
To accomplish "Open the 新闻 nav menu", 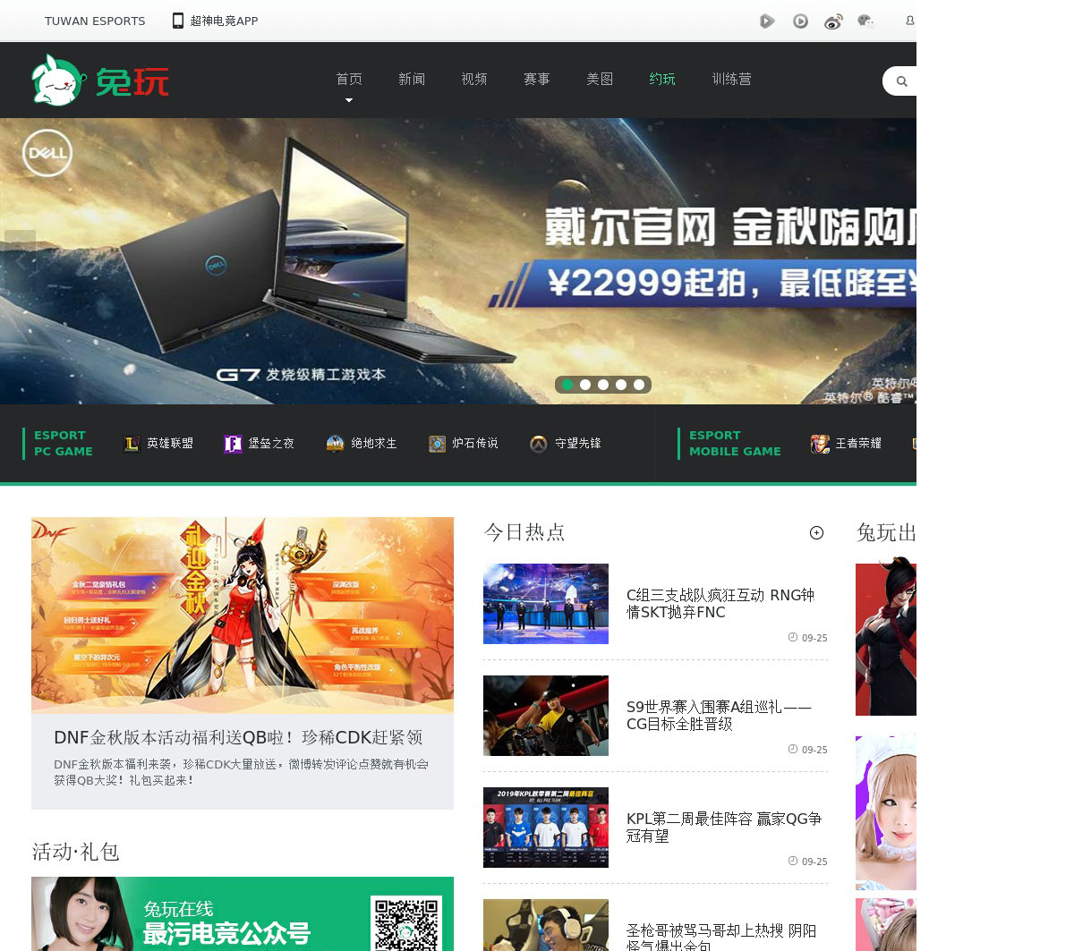I will point(412,80).
